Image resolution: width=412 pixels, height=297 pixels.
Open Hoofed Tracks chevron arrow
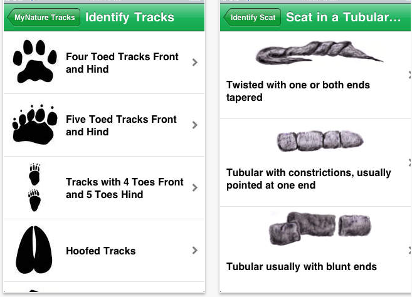(194, 250)
